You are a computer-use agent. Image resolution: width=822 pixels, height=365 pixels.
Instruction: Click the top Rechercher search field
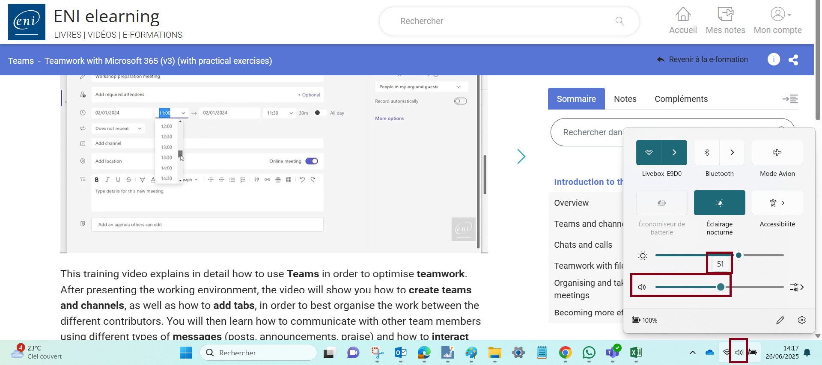[509, 21]
